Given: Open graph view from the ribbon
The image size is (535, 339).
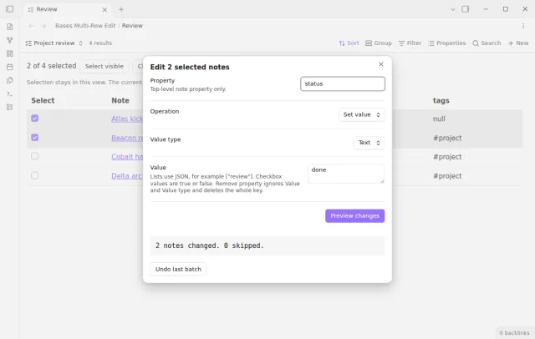Looking at the screenshot, I should pos(9,40).
